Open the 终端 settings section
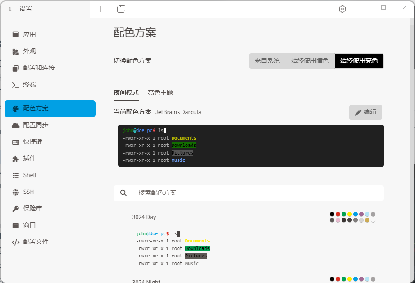415x283 pixels. (x=50, y=84)
